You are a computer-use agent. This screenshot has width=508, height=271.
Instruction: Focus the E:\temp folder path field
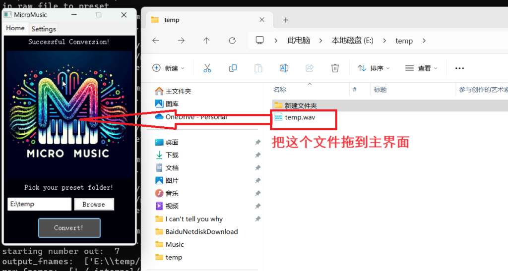coord(40,204)
